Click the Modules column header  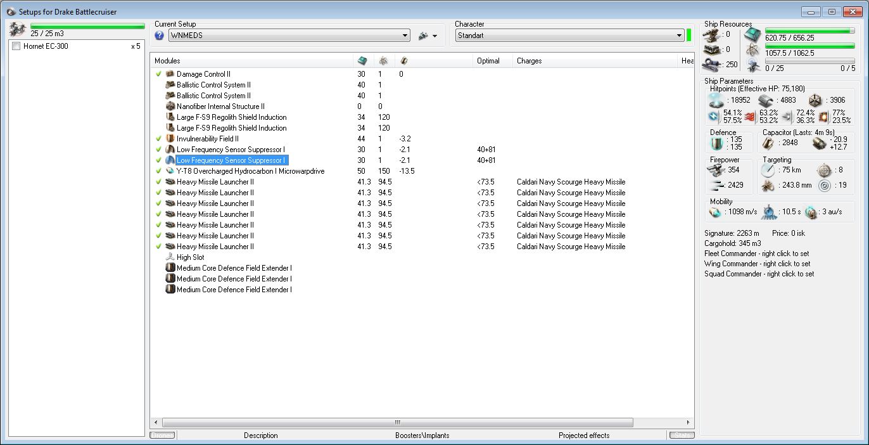pyautogui.click(x=251, y=61)
